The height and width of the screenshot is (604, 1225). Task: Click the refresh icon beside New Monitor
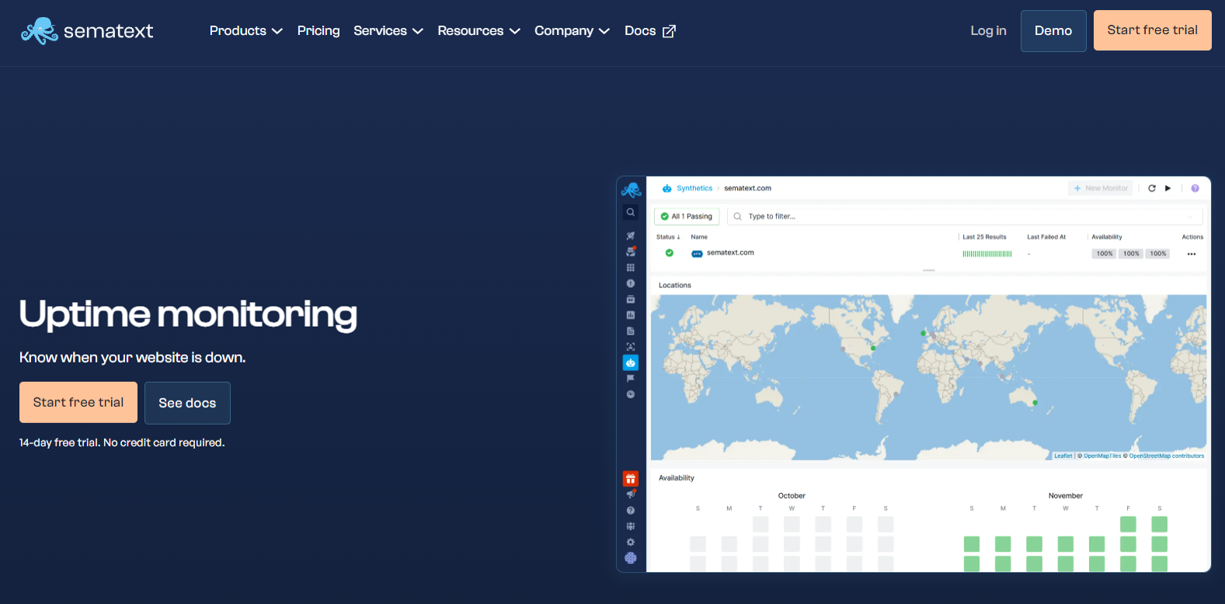1152,189
